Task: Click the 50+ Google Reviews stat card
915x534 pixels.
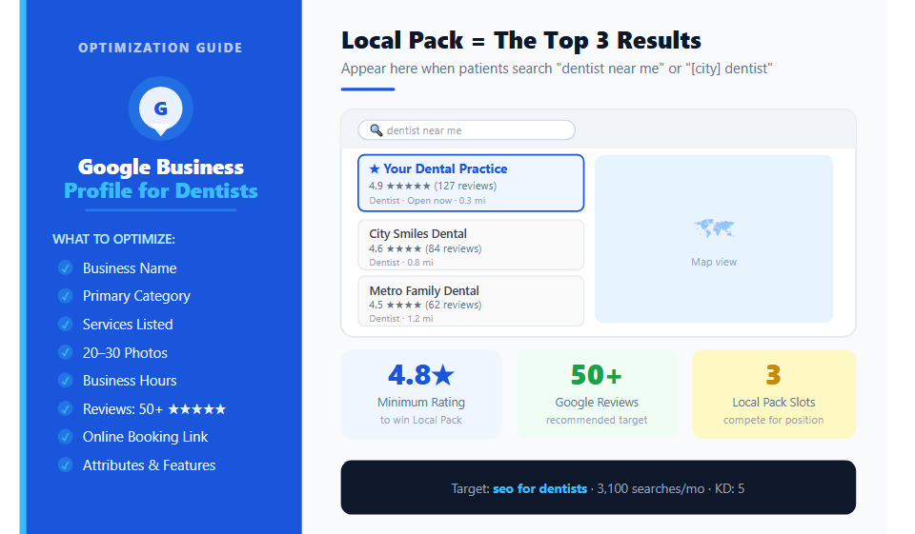Action: pyautogui.click(x=597, y=394)
